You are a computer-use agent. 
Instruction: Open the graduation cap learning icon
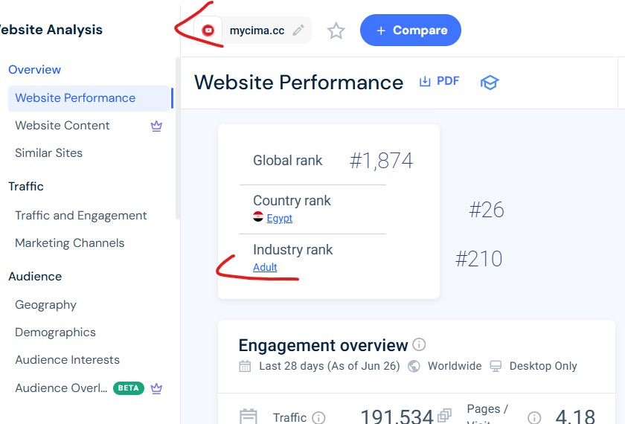(490, 83)
